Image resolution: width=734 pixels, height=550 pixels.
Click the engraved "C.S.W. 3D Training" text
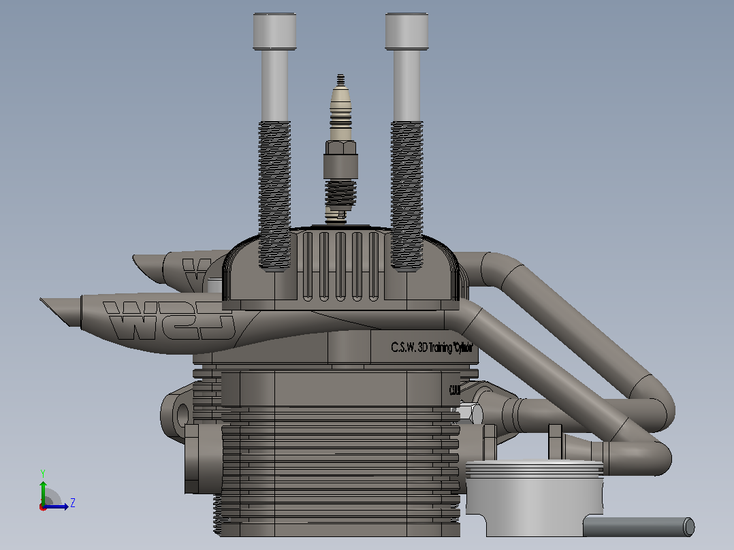tap(421, 347)
